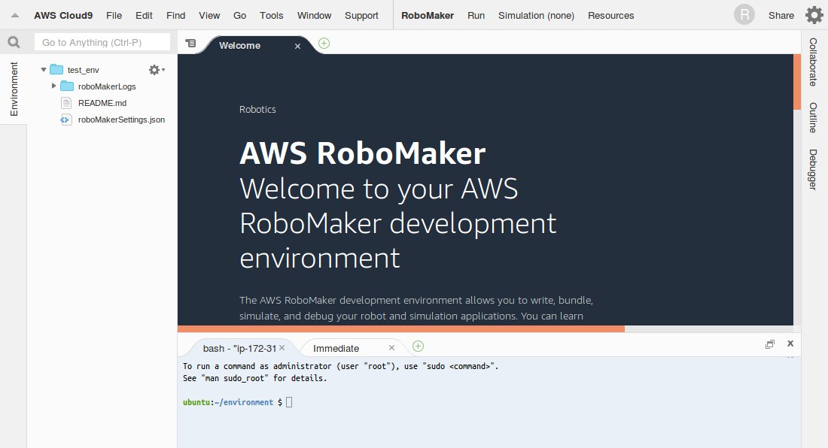Select roboMakerLogs folder name
Image resolution: width=828 pixels, height=448 pixels.
tap(107, 86)
